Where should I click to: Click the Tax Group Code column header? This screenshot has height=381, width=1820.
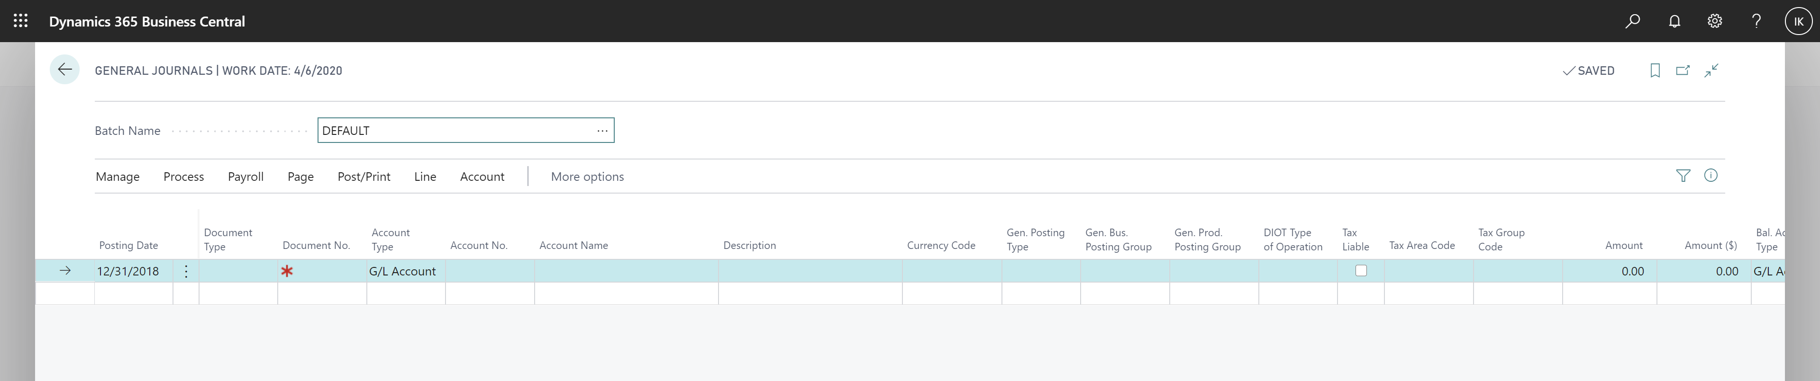point(1501,239)
